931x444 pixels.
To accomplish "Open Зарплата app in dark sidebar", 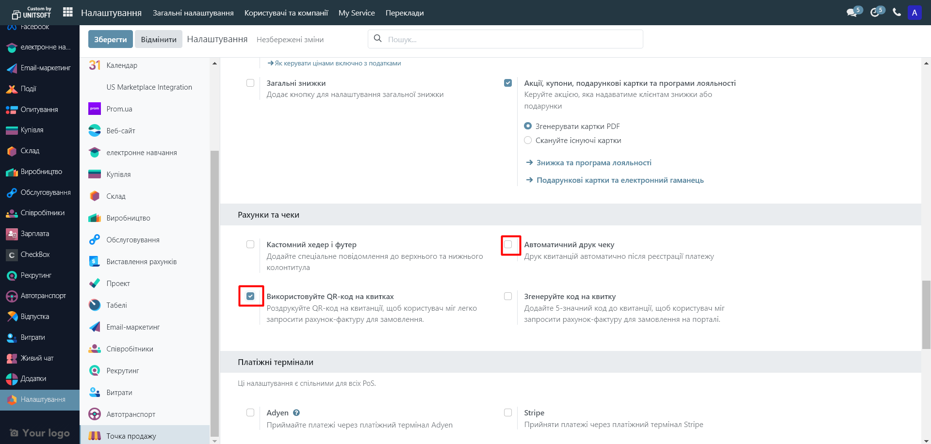I will coord(40,234).
